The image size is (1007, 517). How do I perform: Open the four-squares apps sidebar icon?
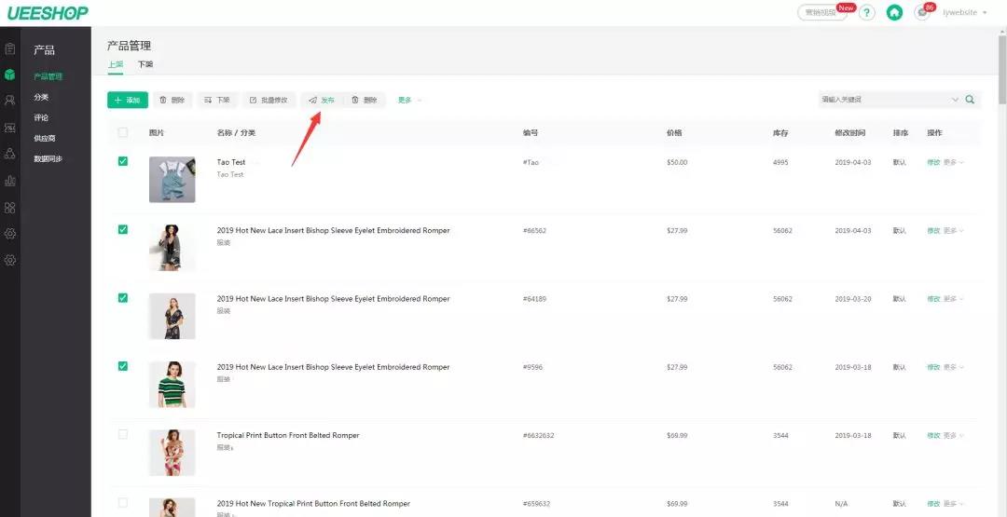[x=9, y=208]
